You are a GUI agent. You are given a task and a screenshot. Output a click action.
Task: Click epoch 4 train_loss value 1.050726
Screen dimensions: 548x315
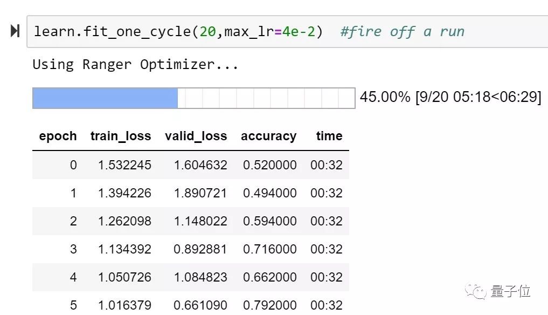(124, 277)
